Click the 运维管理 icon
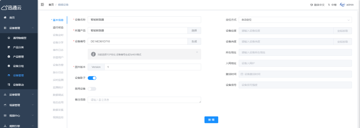 click(x=5, y=95)
